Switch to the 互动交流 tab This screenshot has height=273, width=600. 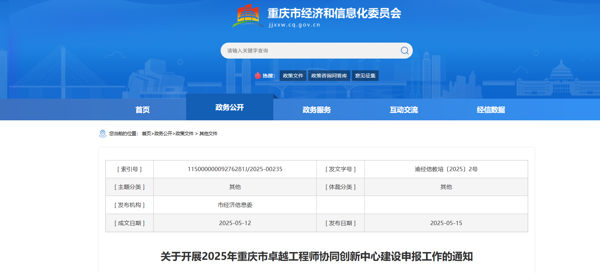tap(404, 110)
